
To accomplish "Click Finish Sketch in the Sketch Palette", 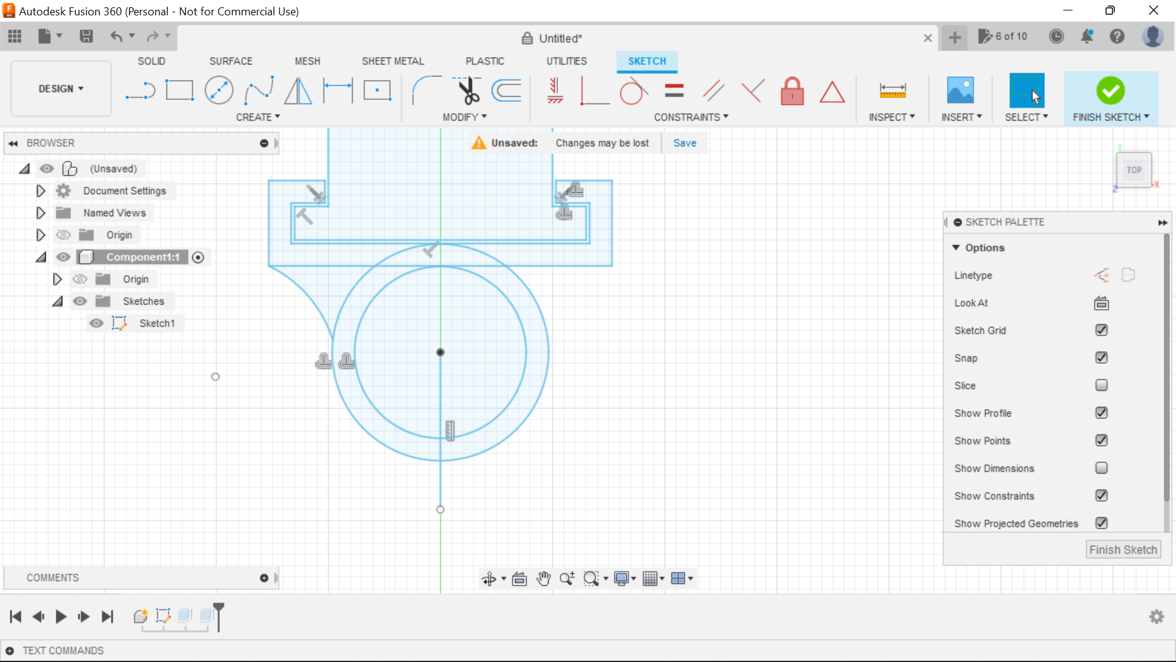I will 1123,549.
